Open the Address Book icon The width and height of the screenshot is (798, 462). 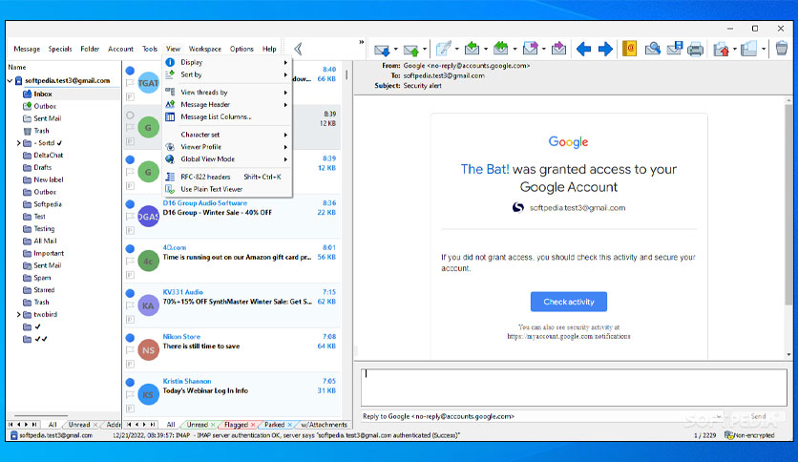(630, 49)
